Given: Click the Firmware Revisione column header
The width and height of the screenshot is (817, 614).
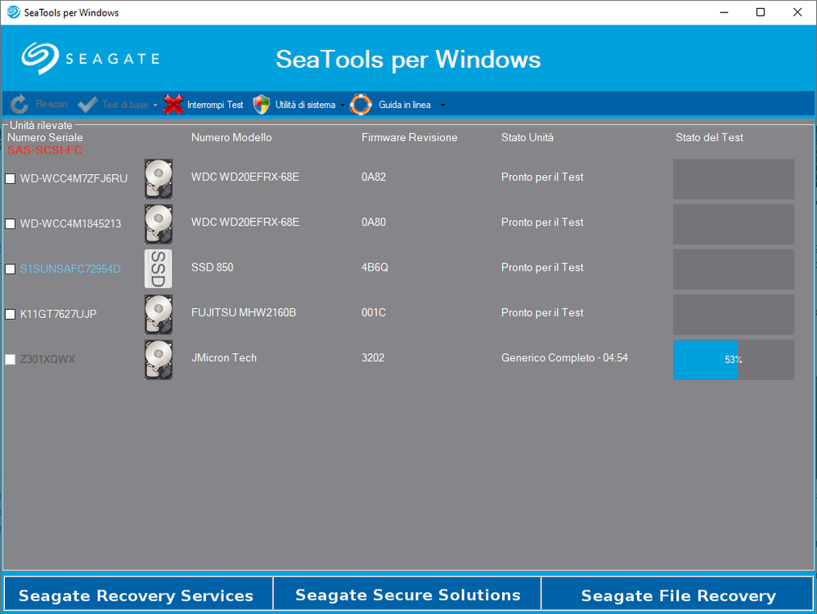Looking at the screenshot, I should pyautogui.click(x=410, y=137).
